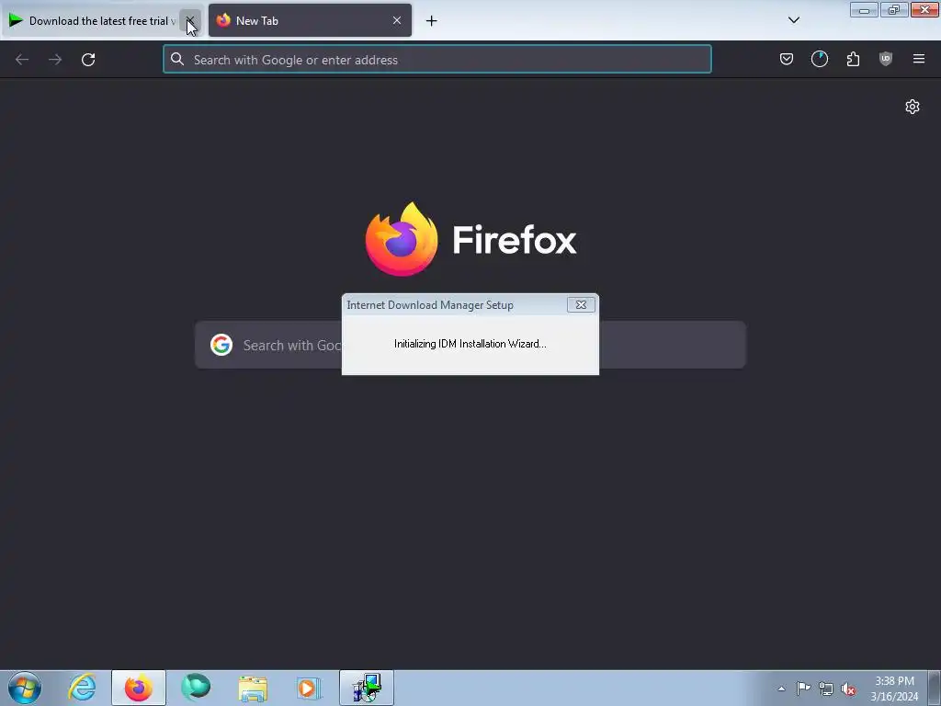
Task: Select Firefox in the taskbar
Action: pos(139,688)
